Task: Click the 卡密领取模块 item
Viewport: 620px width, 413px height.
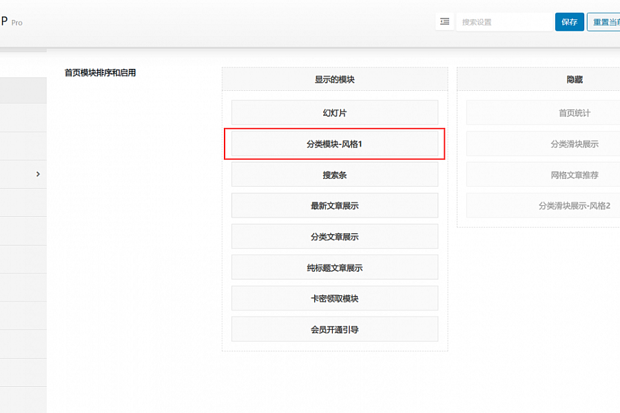Action: pyautogui.click(x=334, y=299)
